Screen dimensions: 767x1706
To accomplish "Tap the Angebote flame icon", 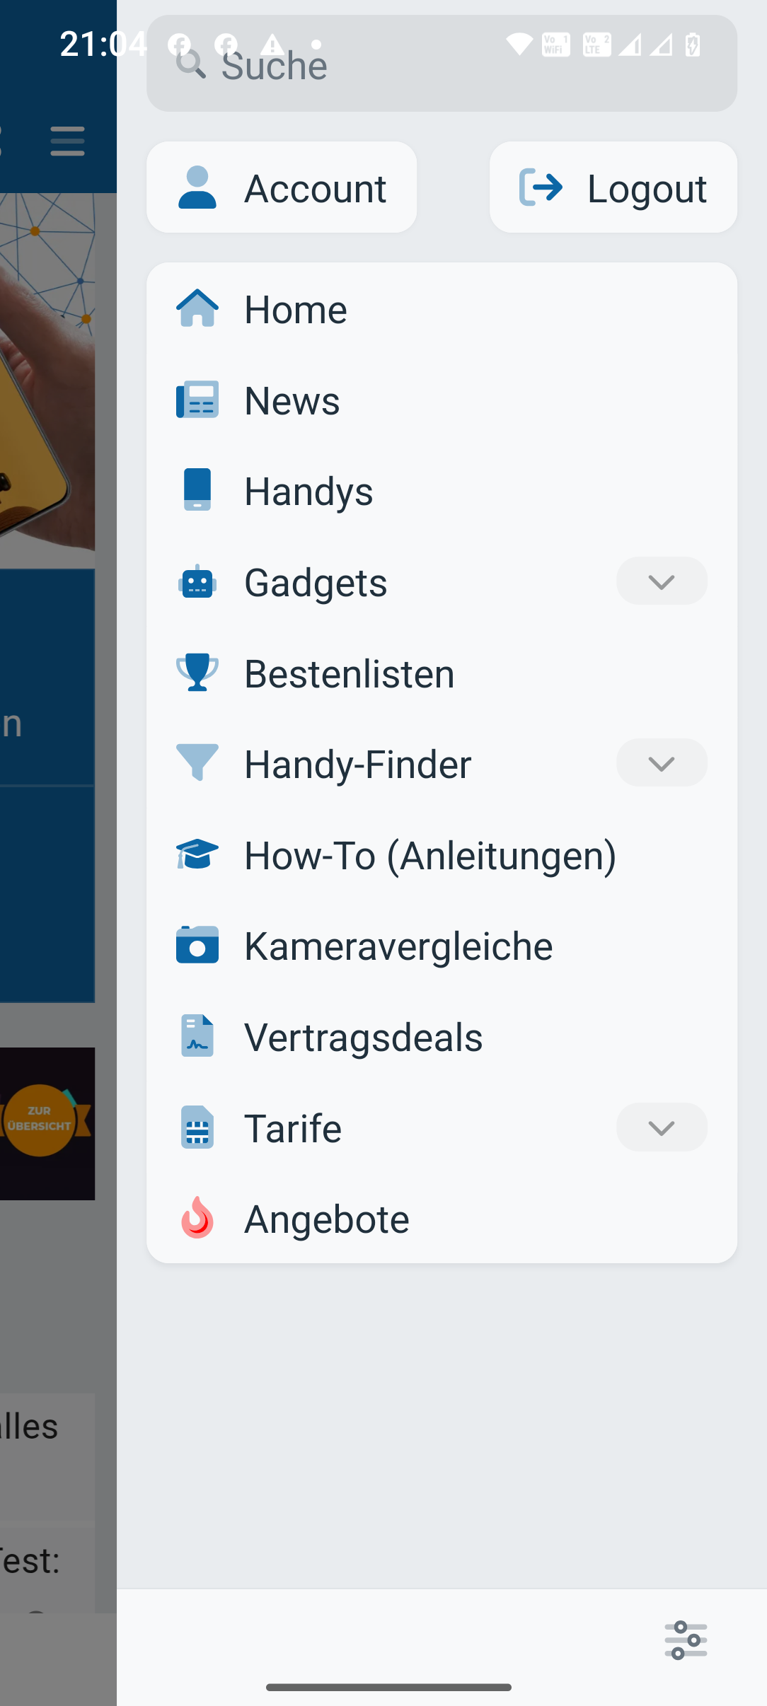I will pyautogui.click(x=197, y=1218).
